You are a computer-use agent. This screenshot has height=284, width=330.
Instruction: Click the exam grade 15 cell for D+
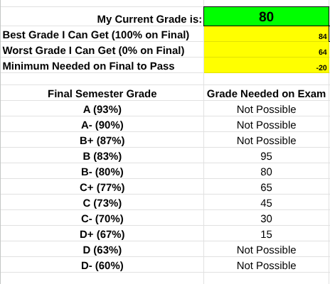266,234
